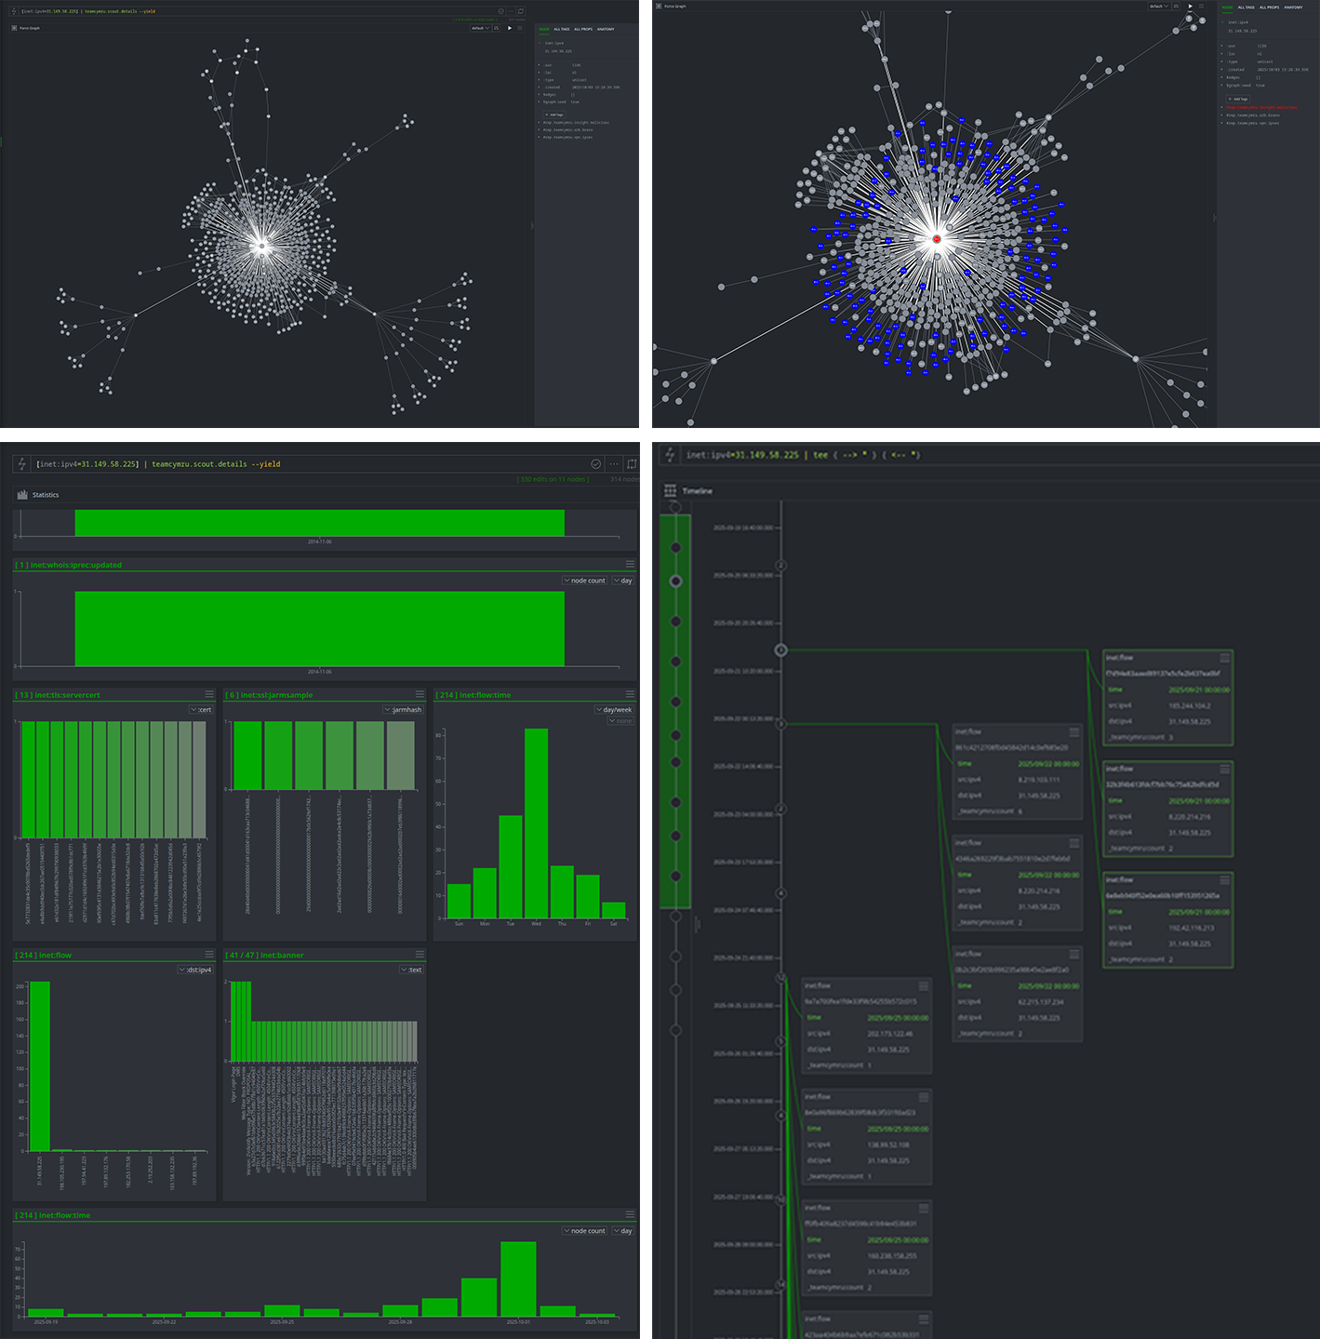Viewport: 1320px width, 1339px height.
Task: Open the ANATOMY tab in the top-left node panel
Action: 606,29
